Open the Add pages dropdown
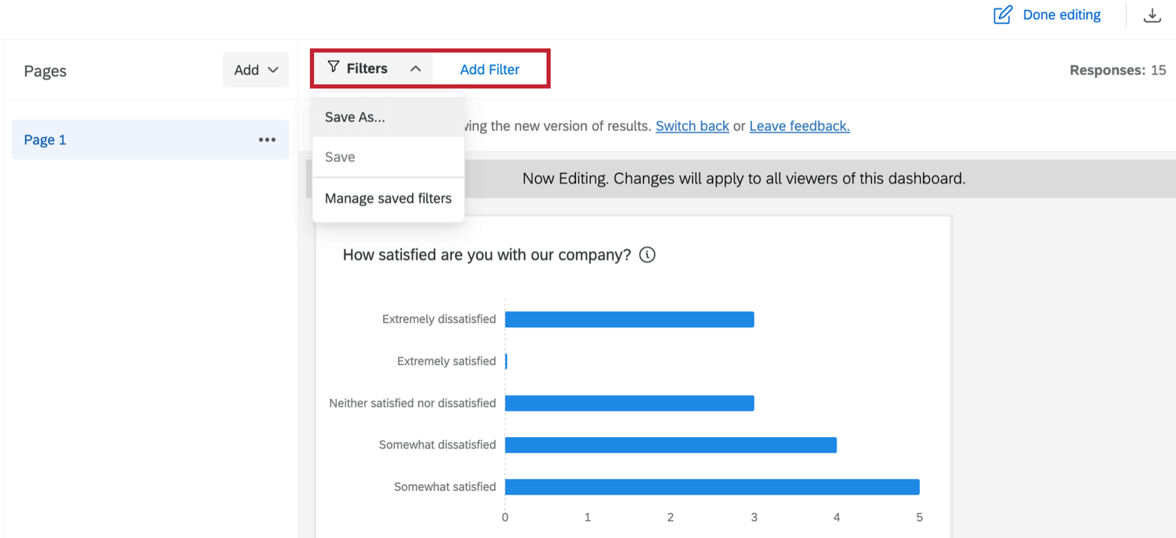The width and height of the screenshot is (1176, 538). coord(256,70)
